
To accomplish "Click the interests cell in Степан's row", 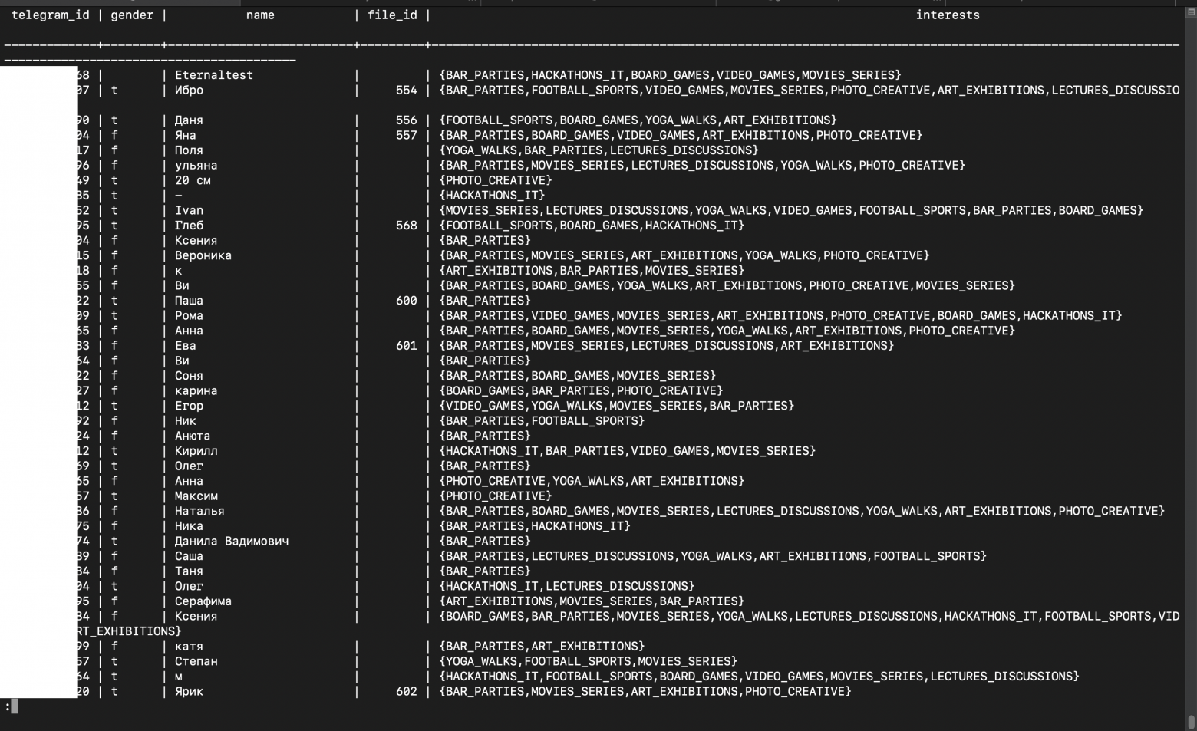I will pos(588,661).
